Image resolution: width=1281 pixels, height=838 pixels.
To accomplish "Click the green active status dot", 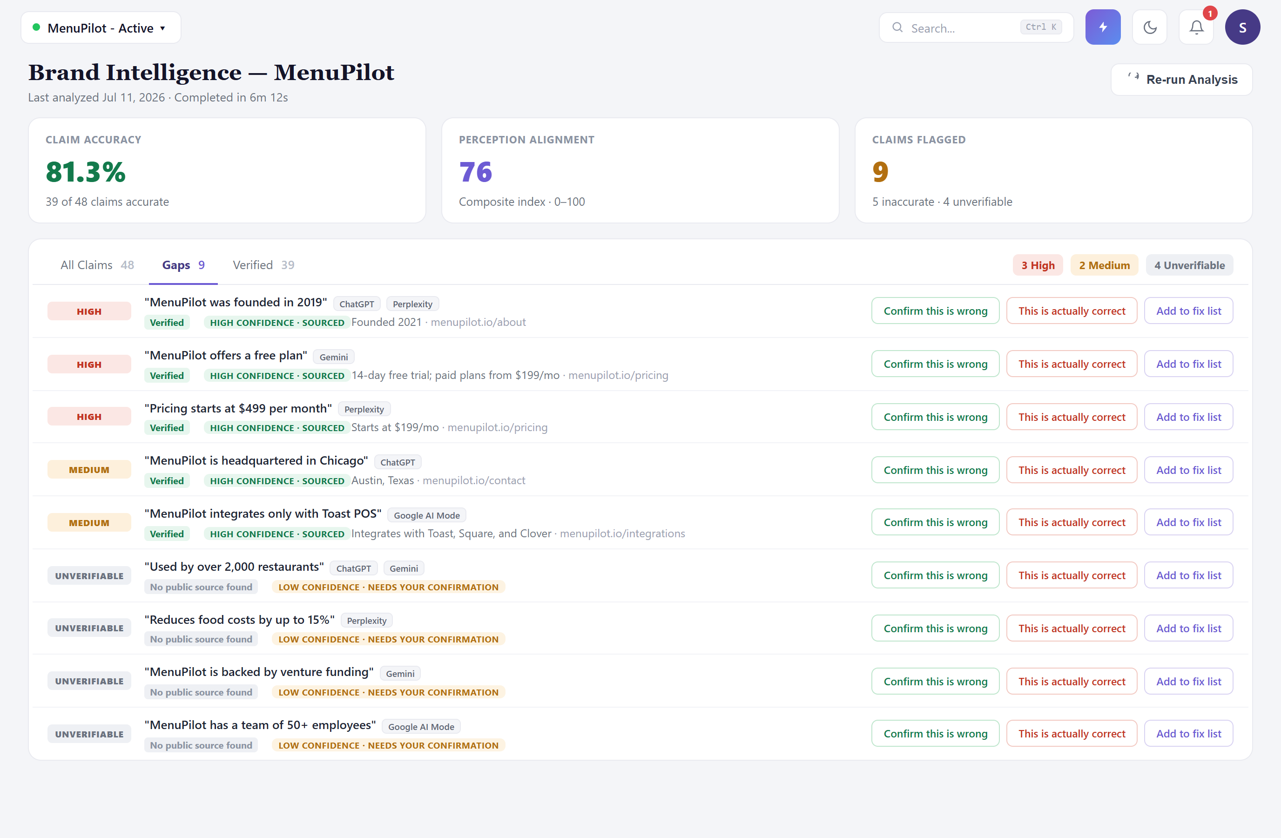I will (36, 27).
